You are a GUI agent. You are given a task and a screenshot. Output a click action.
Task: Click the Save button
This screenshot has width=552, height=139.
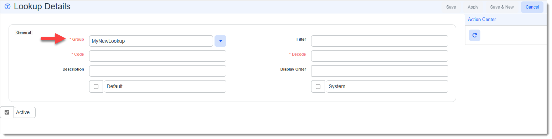(451, 7)
